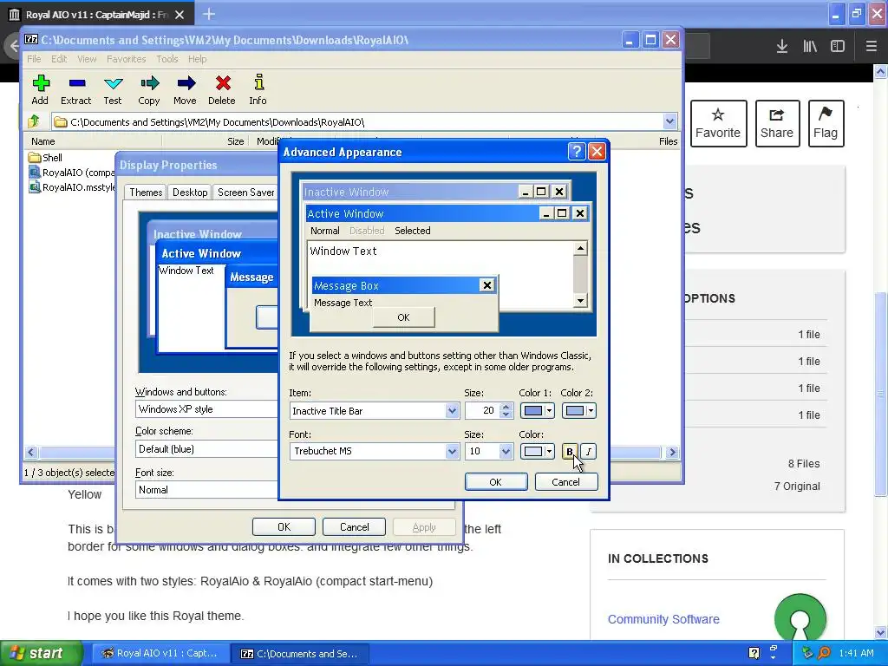The width and height of the screenshot is (888, 666).
Task: Open the Favorites menu in 7-Zip
Action: (x=127, y=59)
